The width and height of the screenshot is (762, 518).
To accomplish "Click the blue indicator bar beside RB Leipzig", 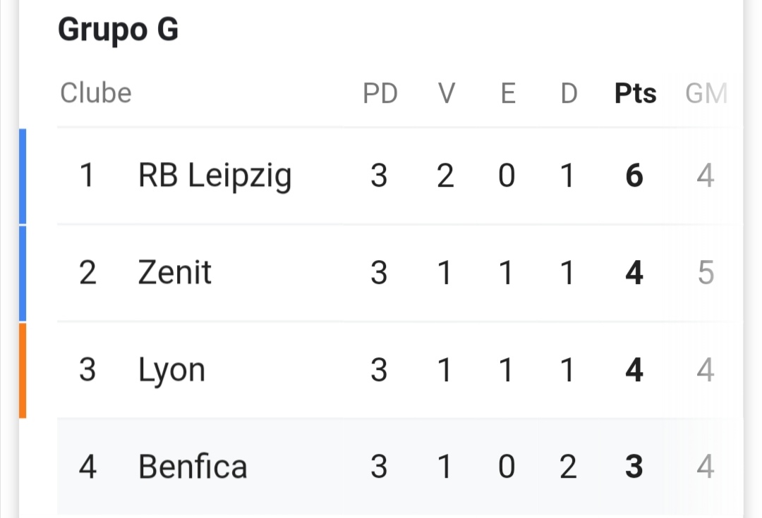I will 23,176.
